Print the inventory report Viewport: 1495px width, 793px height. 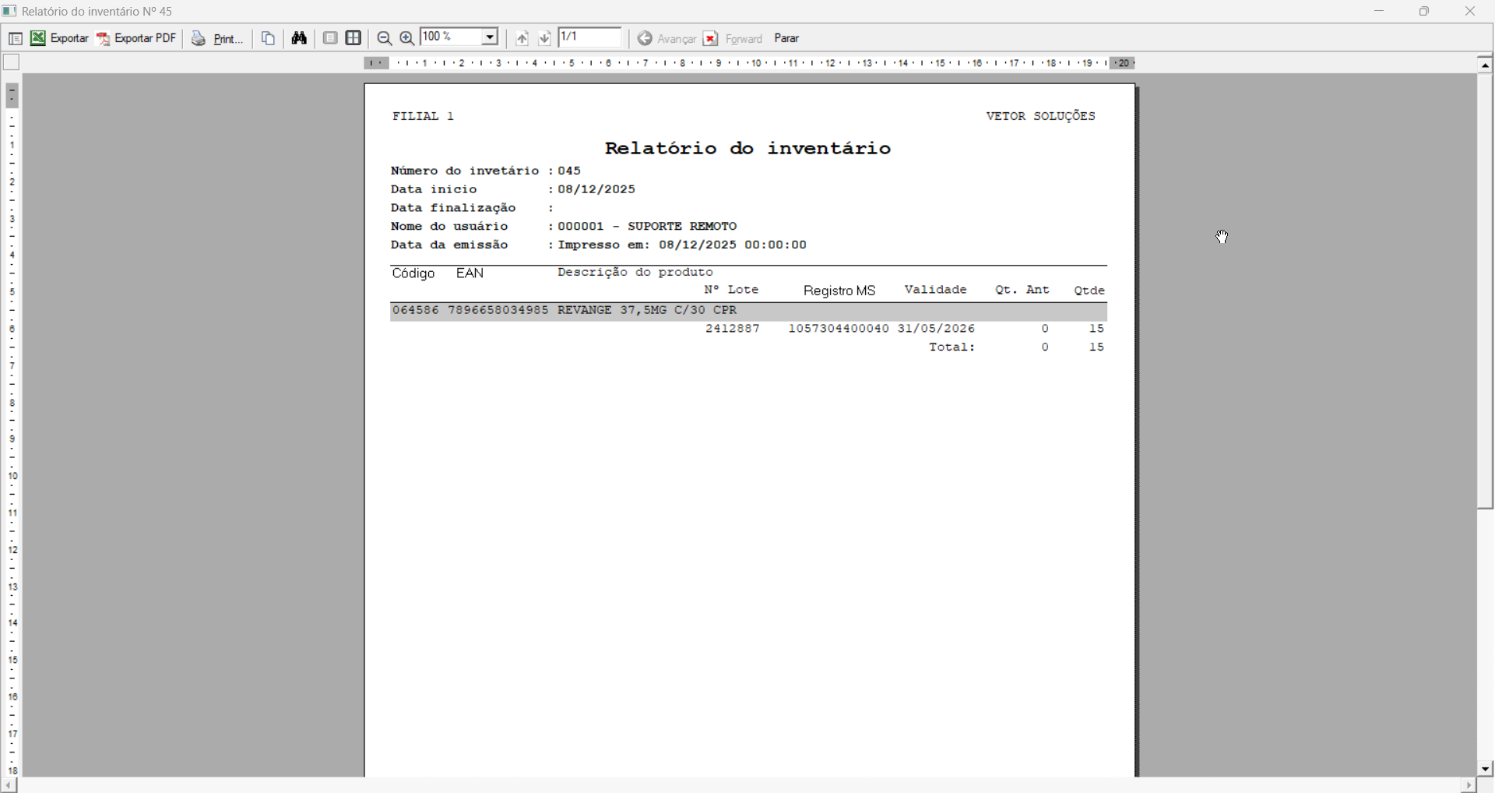(x=218, y=38)
